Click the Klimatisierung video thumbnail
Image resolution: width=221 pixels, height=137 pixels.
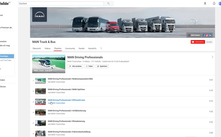coord(40,123)
